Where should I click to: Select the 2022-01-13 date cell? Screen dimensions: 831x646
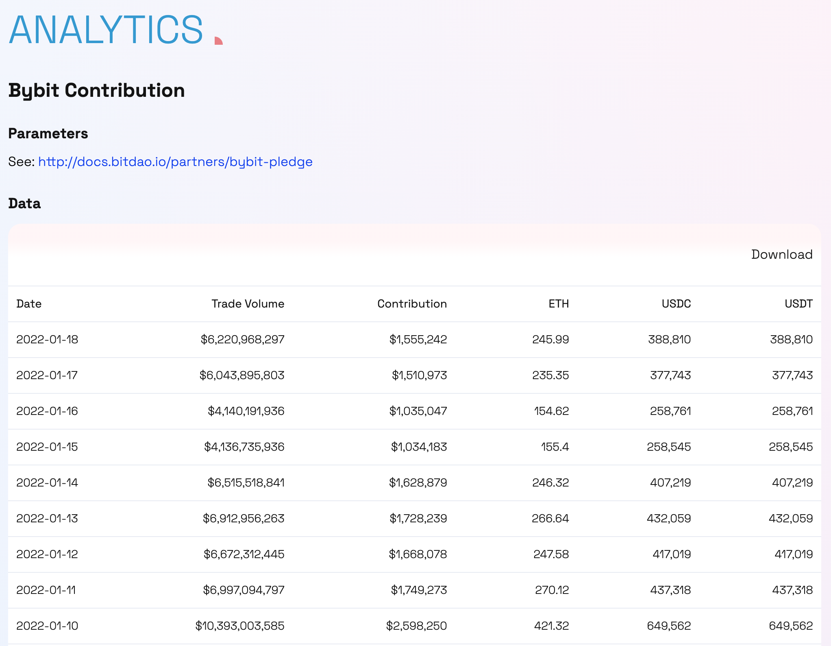click(47, 519)
